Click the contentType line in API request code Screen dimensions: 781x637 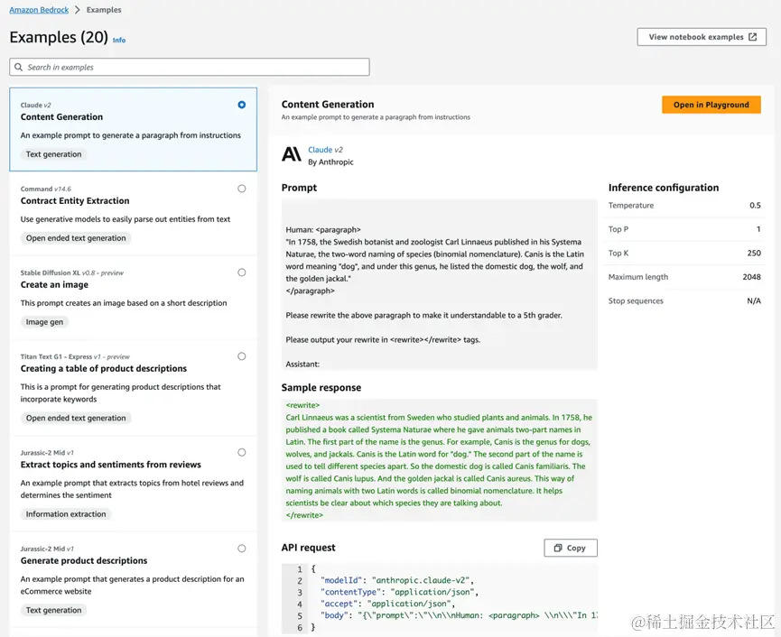[x=399, y=592]
